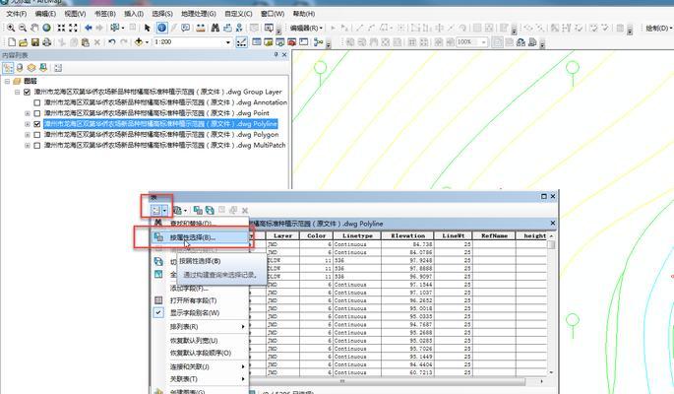Open 排列表(R) submenu
Viewport: 674px width, 394px height.
[200, 327]
